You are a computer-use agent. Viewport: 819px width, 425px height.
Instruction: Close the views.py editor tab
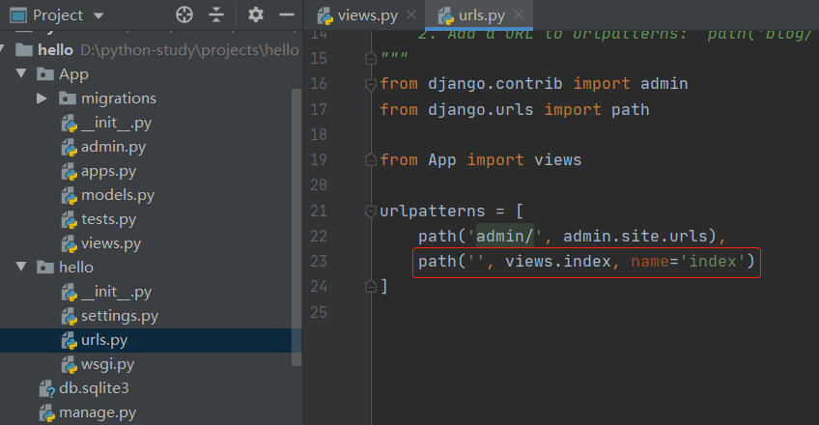coord(410,15)
